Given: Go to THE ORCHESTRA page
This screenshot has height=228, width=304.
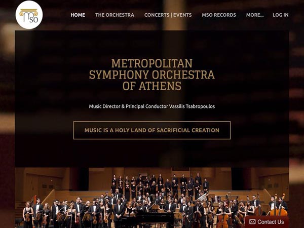Looking at the screenshot, I should (115, 15).
